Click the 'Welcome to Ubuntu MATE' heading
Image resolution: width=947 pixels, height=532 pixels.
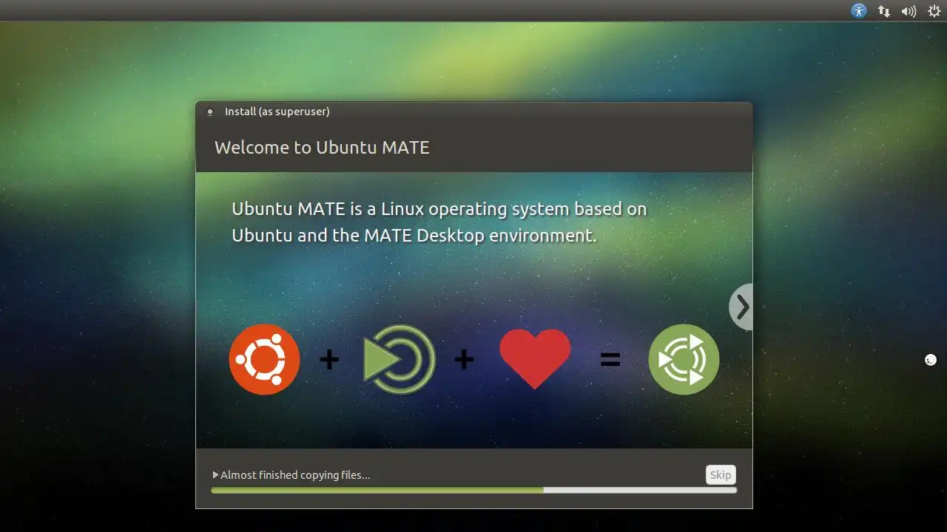[322, 147]
